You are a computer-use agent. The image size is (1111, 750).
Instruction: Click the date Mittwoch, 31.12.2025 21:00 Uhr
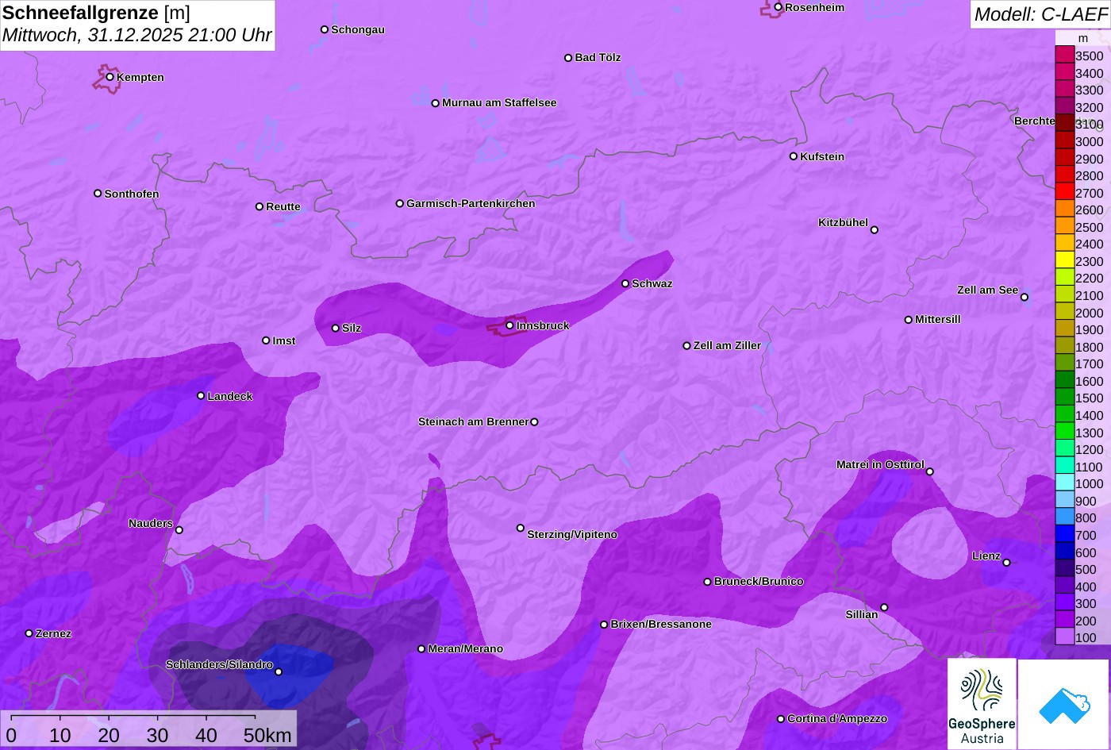137,35
